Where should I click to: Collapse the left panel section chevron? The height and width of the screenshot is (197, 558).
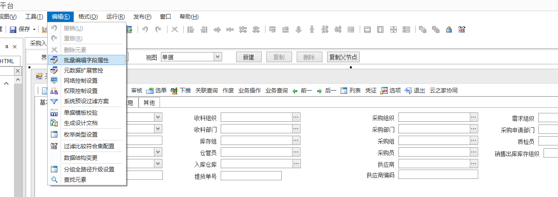click(x=7, y=84)
